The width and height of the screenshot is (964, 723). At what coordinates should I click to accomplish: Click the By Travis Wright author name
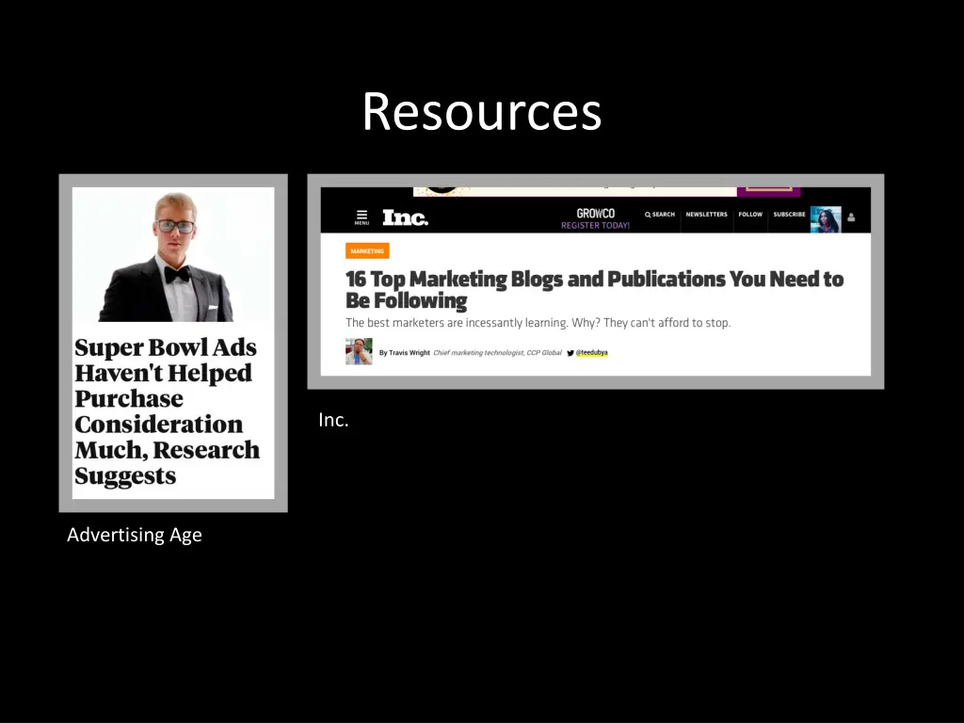point(404,353)
